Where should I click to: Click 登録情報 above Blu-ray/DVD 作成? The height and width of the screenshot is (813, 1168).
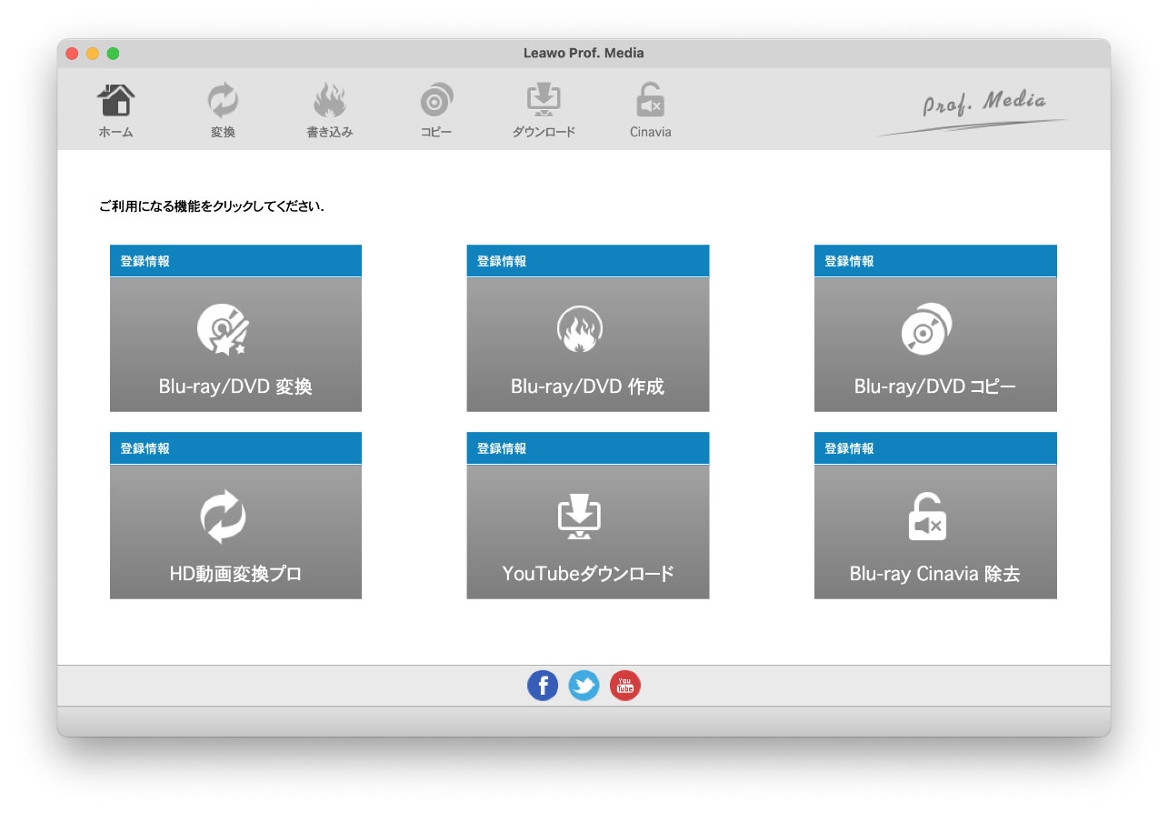pyautogui.click(x=502, y=261)
